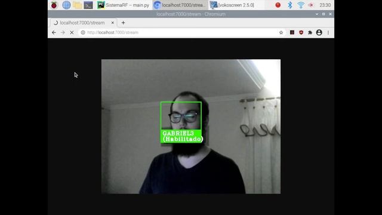Click the 23:30 clock
This screenshot has width=382, height=215.
point(325,5)
